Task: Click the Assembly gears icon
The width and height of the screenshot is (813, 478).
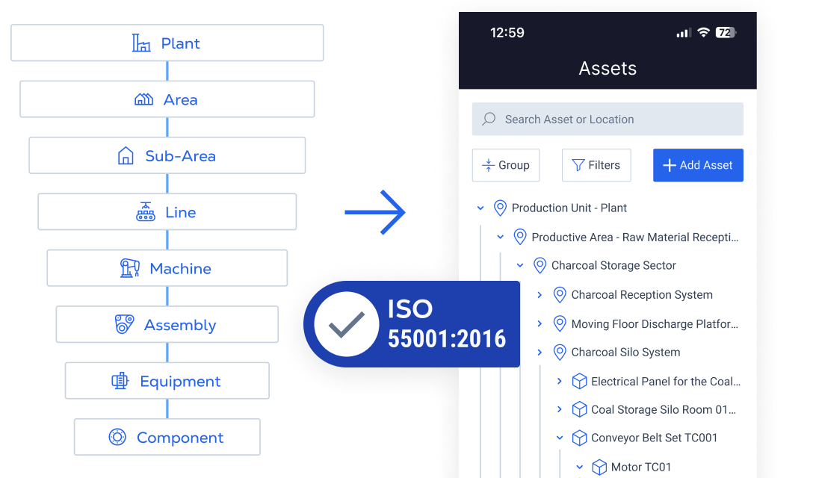Action: coord(124,325)
